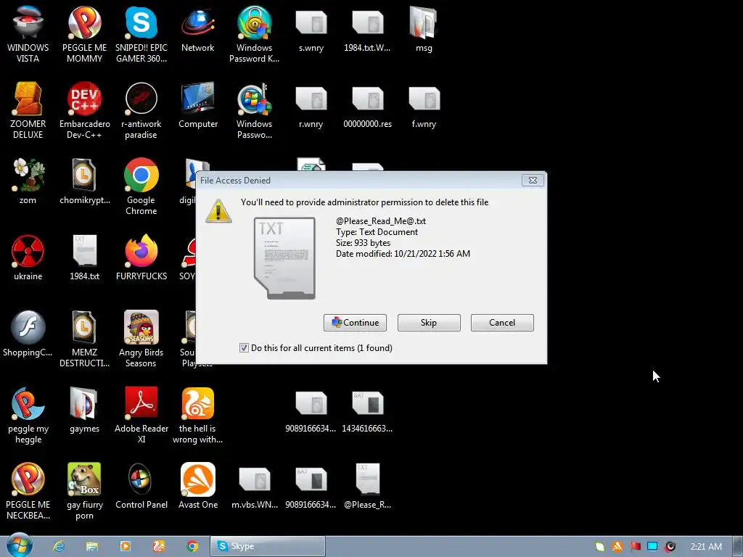Select ShoppingC... Flash icon
743x557 pixels.
[x=28, y=334]
